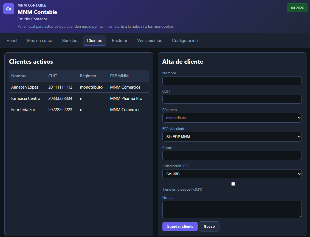Click into the Rubro input field

point(232,156)
